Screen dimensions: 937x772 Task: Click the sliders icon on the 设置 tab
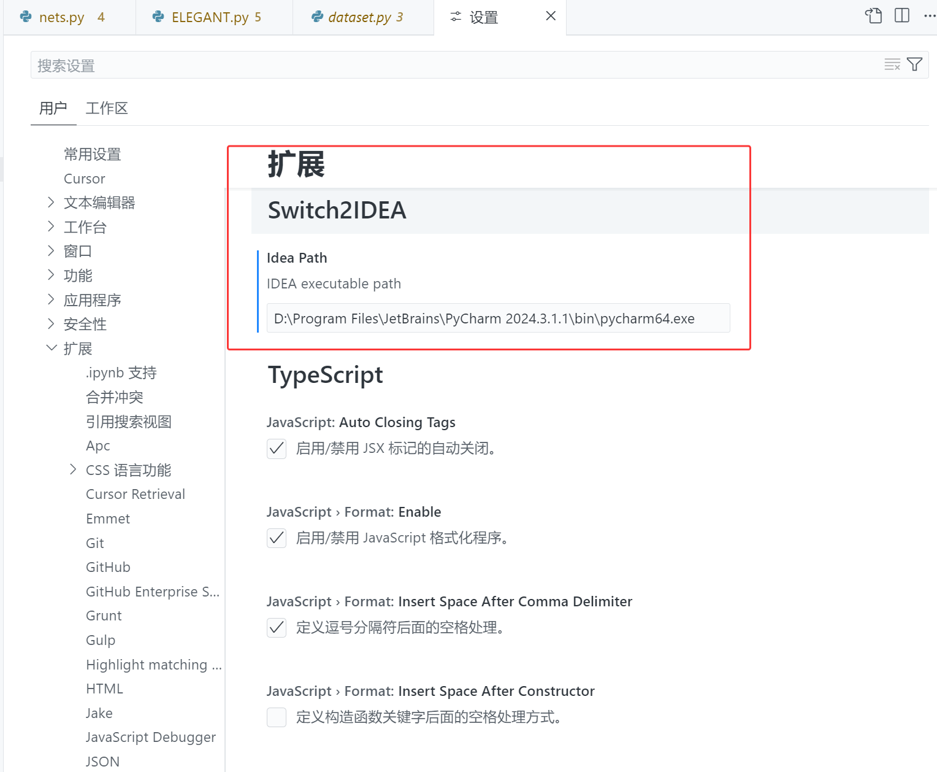[455, 17]
